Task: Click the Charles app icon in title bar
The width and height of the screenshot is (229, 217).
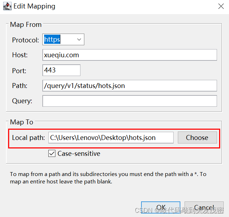Action: click(7, 6)
